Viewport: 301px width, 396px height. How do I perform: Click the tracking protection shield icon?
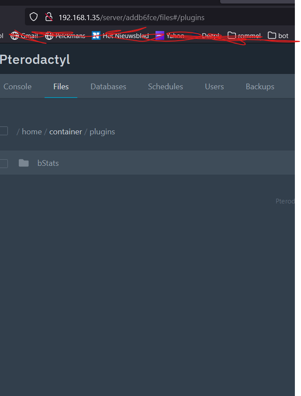(33, 17)
